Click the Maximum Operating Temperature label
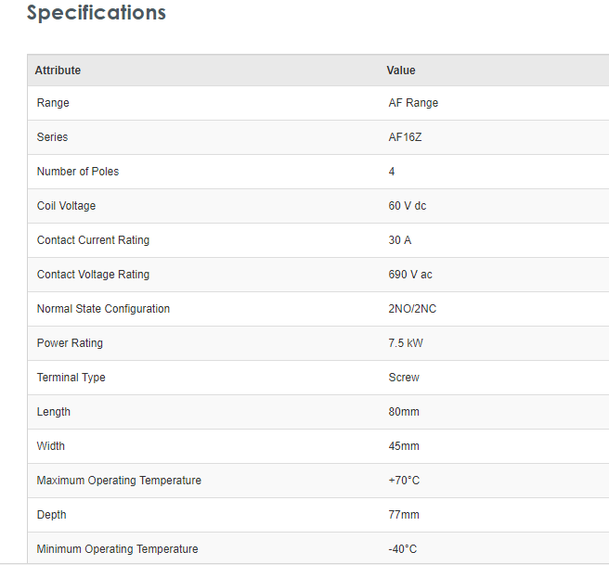The width and height of the screenshot is (609, 565). coord(119,481)
